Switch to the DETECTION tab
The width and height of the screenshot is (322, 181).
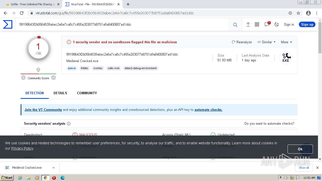[35, 93]
